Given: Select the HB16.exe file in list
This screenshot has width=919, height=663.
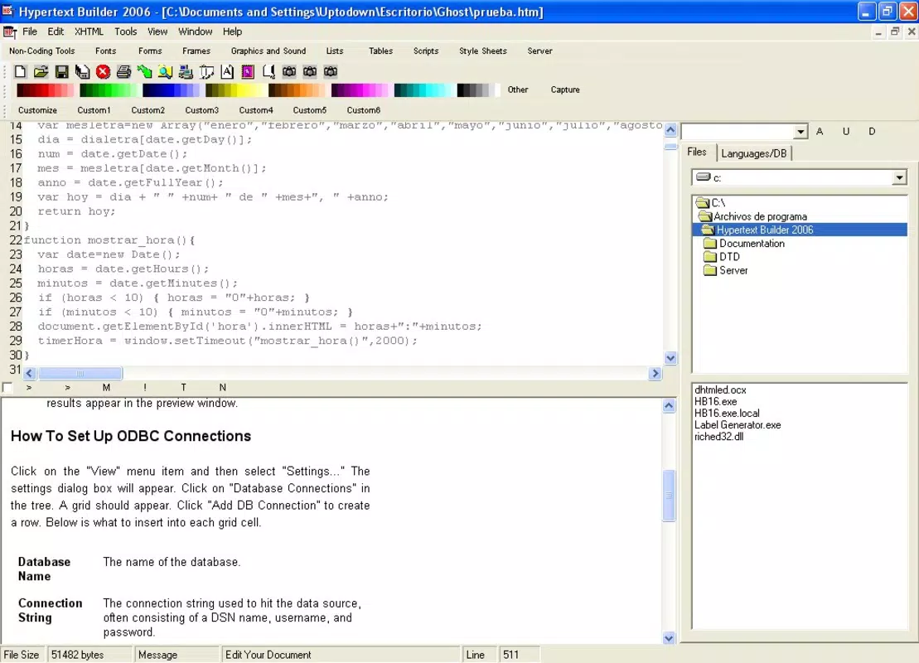Looking at the screenshot, I should click(x=716, y=402).
